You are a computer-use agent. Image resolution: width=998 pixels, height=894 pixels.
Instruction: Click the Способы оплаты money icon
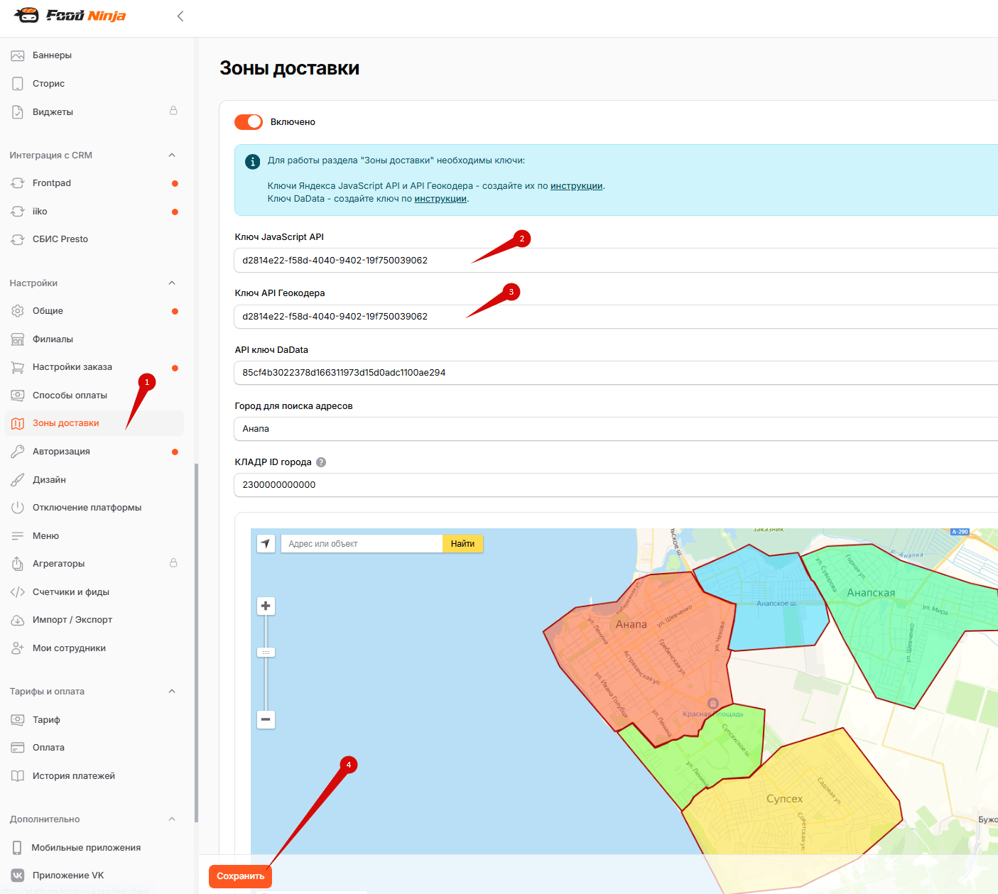tap(18, 396)
